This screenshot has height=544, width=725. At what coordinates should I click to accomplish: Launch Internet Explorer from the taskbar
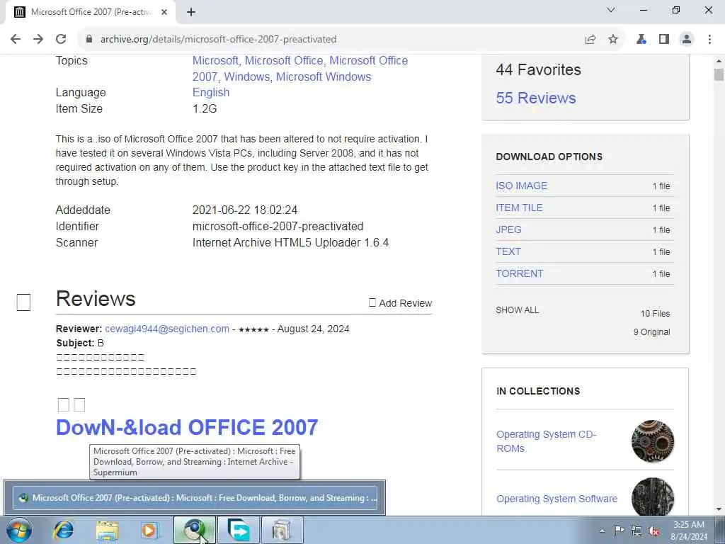click(x=63, y=530)
